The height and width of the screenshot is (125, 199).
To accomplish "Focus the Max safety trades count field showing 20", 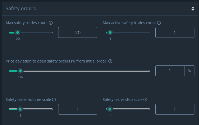I will [x=78, y=32].
